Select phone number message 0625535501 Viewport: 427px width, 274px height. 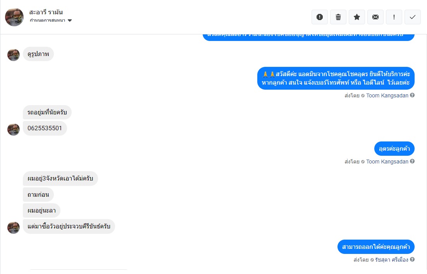[x=45, y=128]
